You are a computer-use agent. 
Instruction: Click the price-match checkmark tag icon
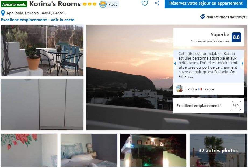click(x=202, y=17)
